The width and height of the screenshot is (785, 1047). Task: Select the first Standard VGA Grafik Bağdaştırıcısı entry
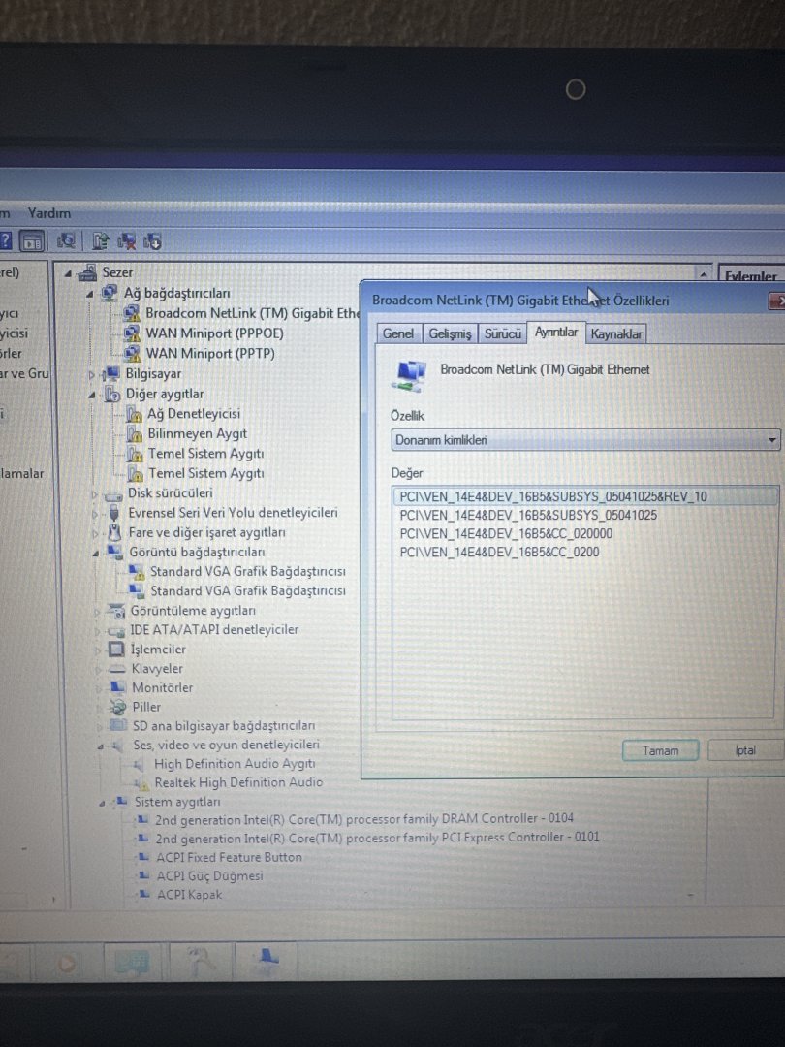click(248, 572)
